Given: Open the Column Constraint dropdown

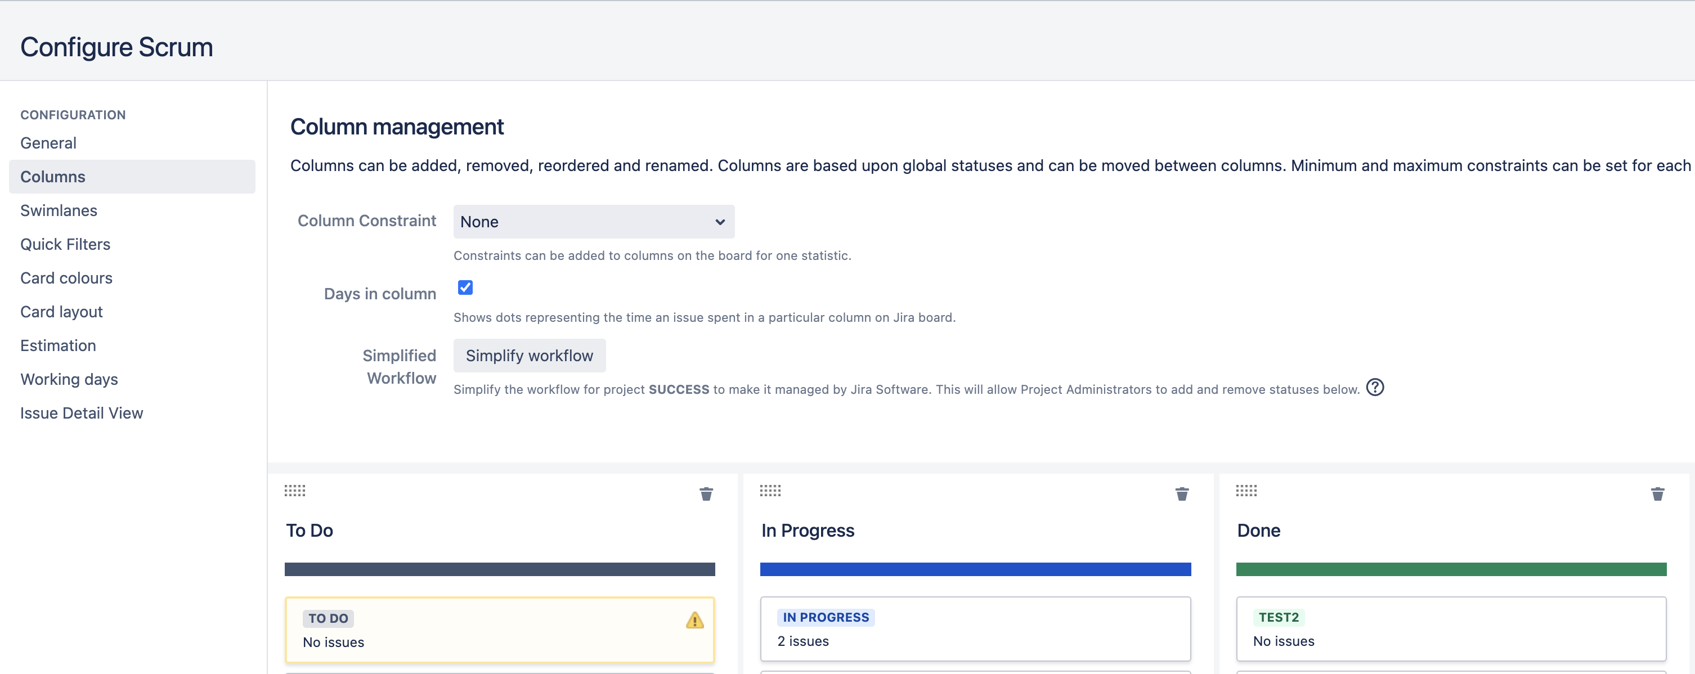Looking at the screenshot, I should (x=594, y=222).
